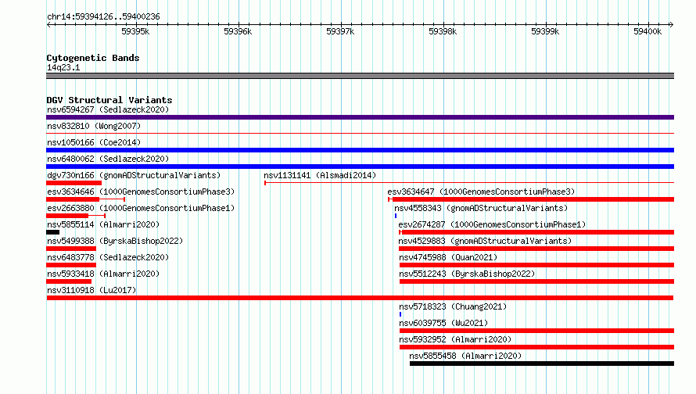This screenshot has width=696, height=394.
Task: Click the thin red nsv832810 line
Action: click(x=360, y=133)
